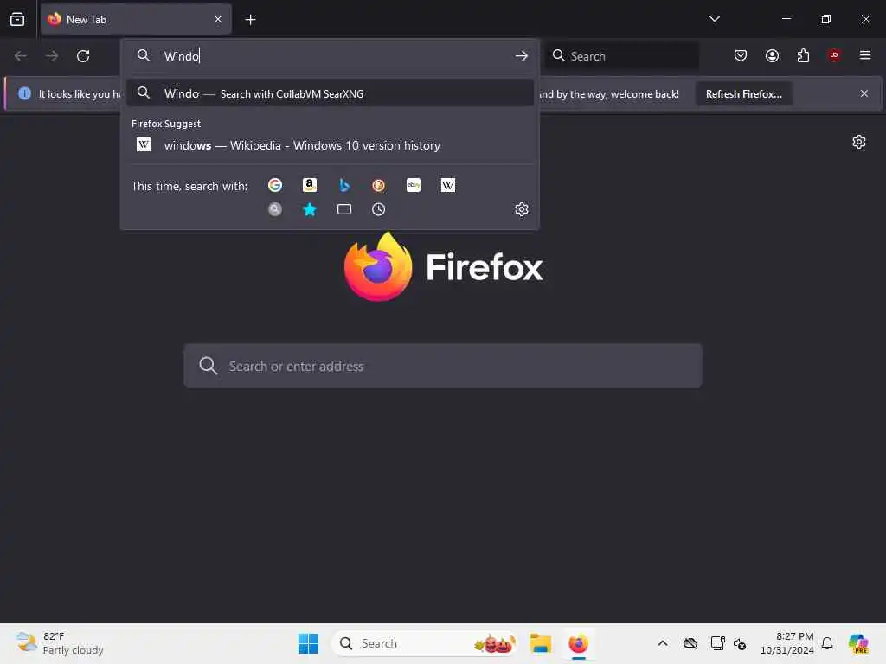This screenshot has width=886, height=664.
Task: Personalize New Tab with the gear icon
Action: tap(859, 142)
